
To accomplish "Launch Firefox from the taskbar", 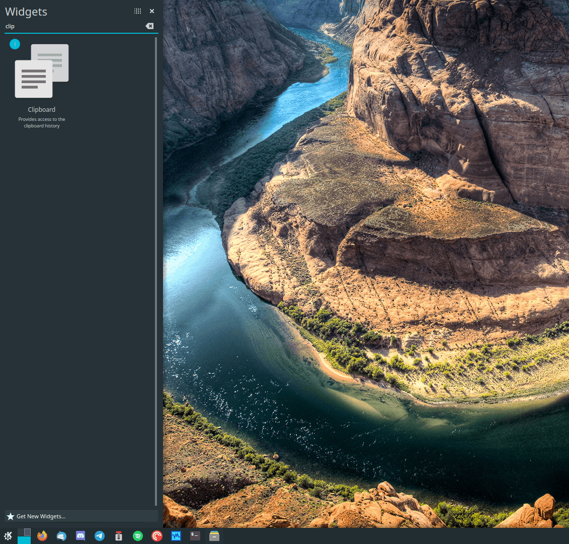I will pos(42,536).
